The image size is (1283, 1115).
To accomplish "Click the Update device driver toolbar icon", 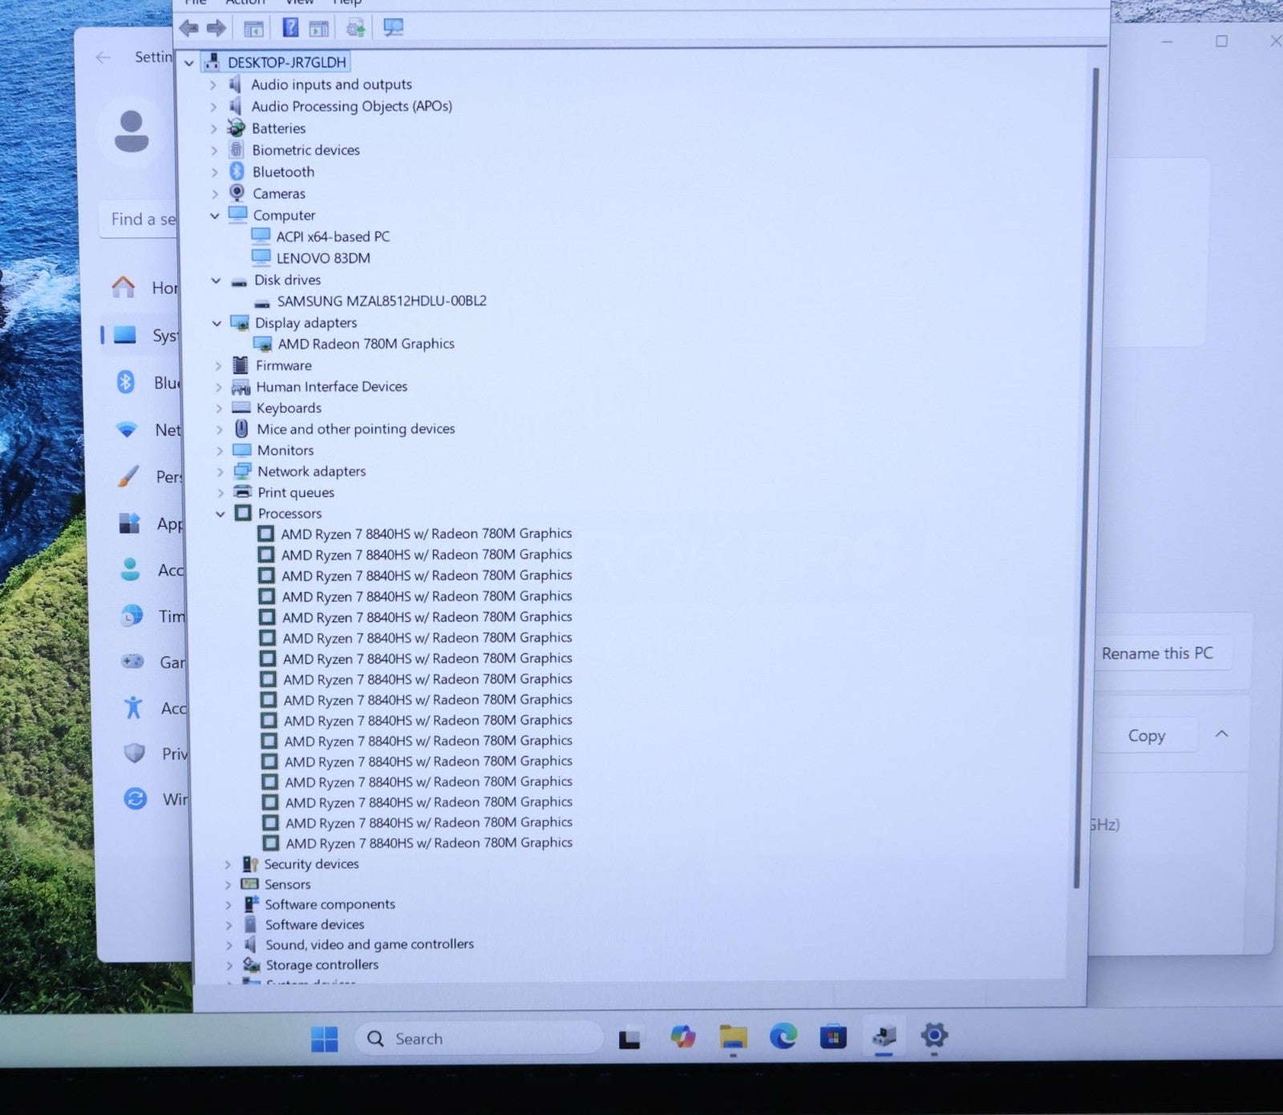I will [355, 29].
